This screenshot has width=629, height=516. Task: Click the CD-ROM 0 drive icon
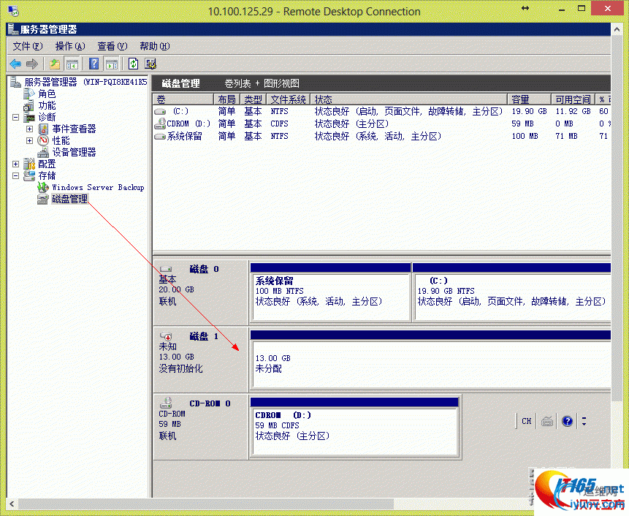(166, 403)
